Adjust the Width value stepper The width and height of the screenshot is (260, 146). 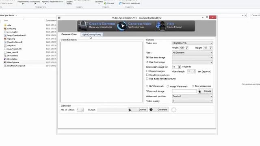pos(187,48)
